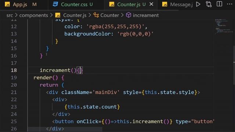This screenshot has width=235, height=132.
Task: Click the Counter.js breadcrumb
Action: (75, 15)
